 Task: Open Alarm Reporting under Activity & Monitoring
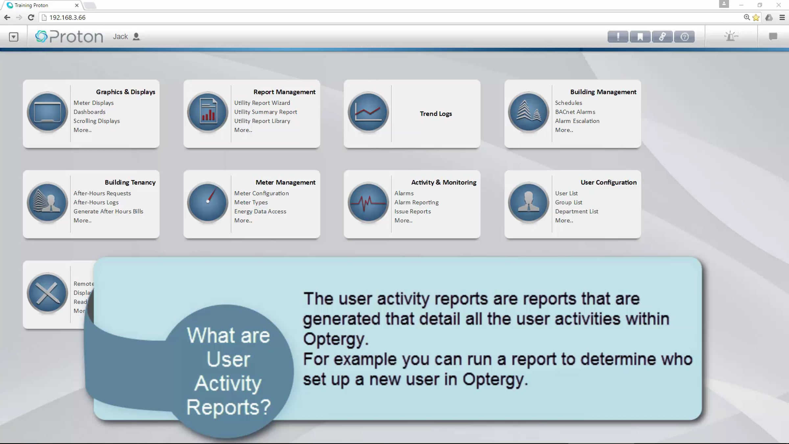pos(416,202)
